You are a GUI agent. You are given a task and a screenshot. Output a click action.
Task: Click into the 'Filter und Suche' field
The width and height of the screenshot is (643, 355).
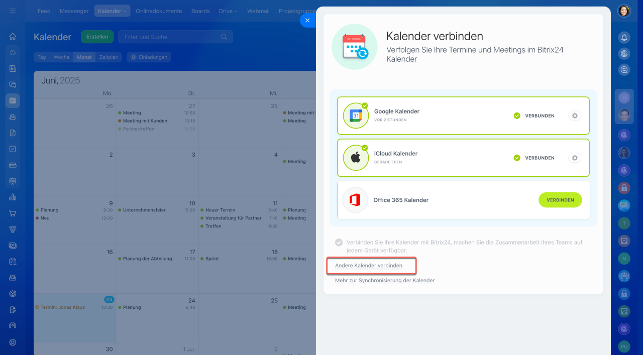click(175, 37)
